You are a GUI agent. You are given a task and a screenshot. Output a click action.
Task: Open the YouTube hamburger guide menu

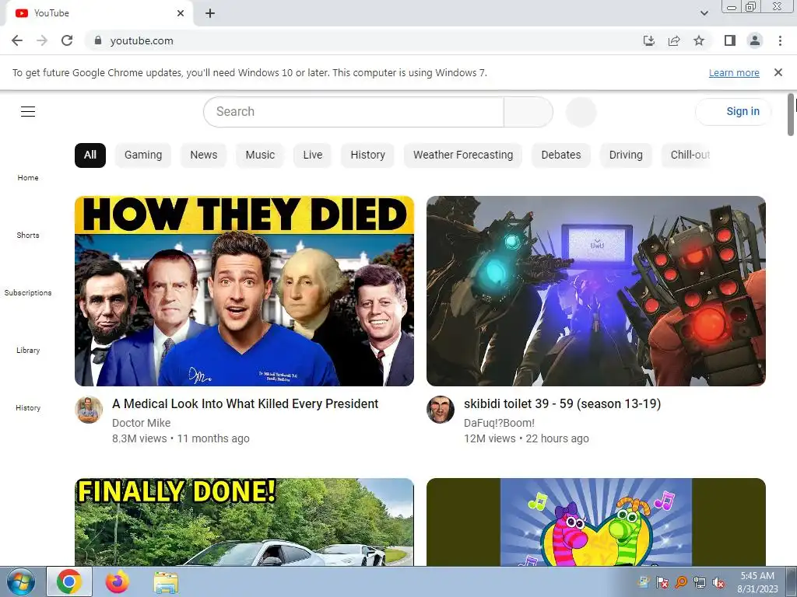28,112
